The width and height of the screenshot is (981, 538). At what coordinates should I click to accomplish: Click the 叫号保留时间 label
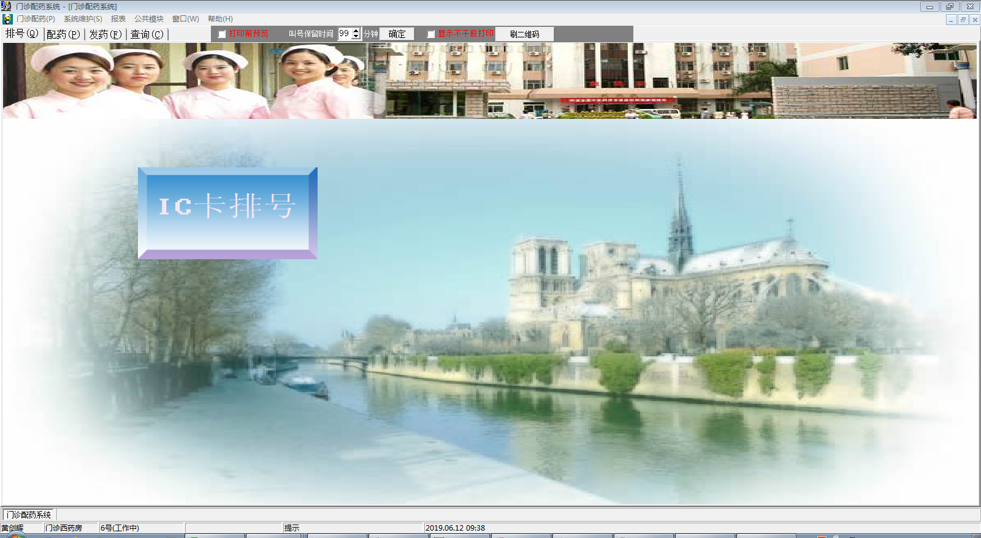coord(311,34)
